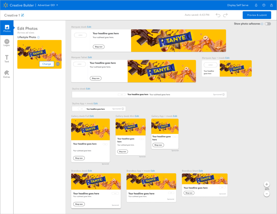Open the help question mark icon
Screen dimensions: 277x214
264,5
